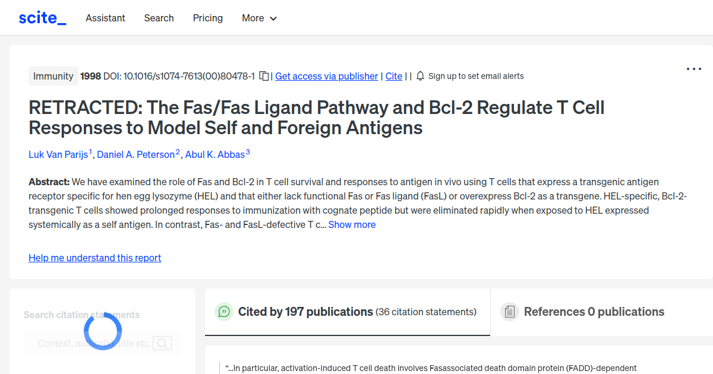Viewport: 713px width, 374px height.
Task: Select the scite_ logo
Action: point(42,17)
